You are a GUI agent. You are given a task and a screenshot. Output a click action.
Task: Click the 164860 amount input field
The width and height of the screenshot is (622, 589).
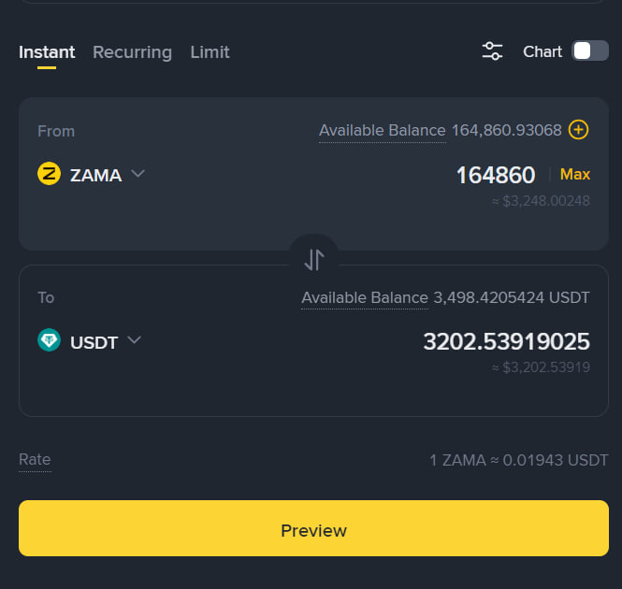pos(496,175)
